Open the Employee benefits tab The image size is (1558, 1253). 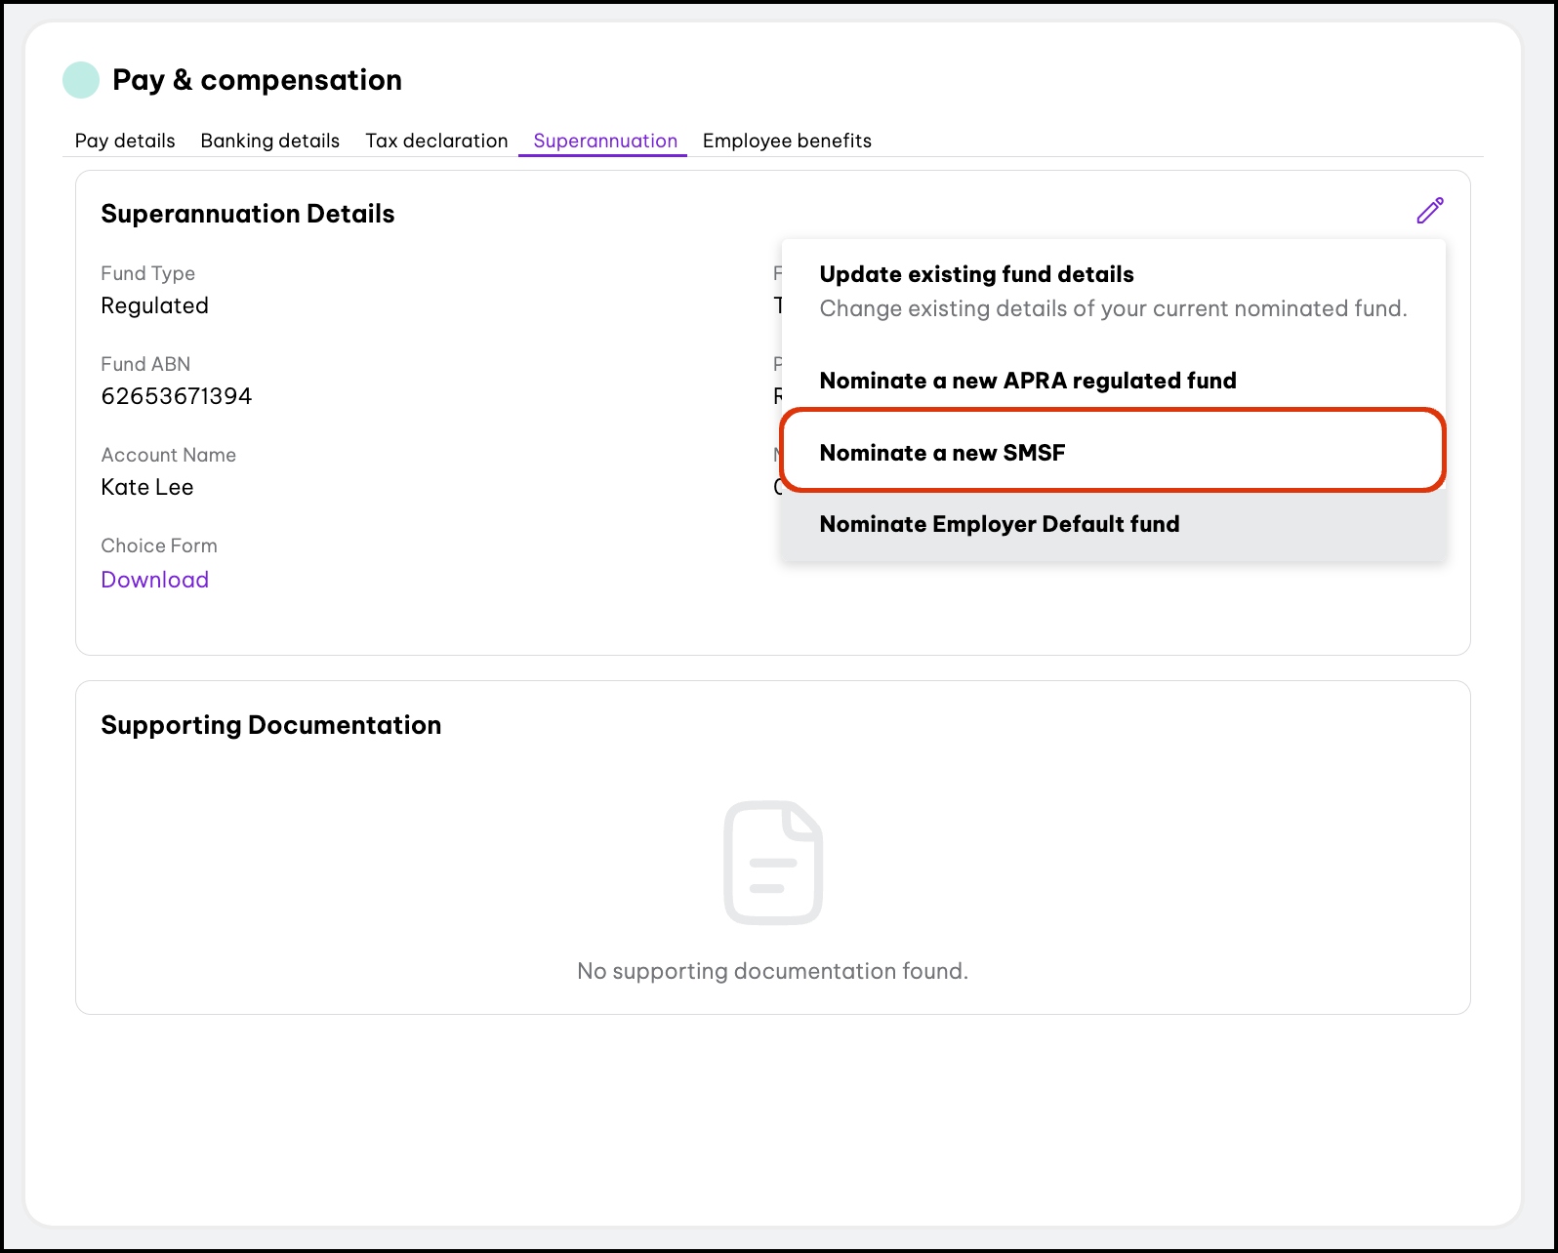coord(787,141)
